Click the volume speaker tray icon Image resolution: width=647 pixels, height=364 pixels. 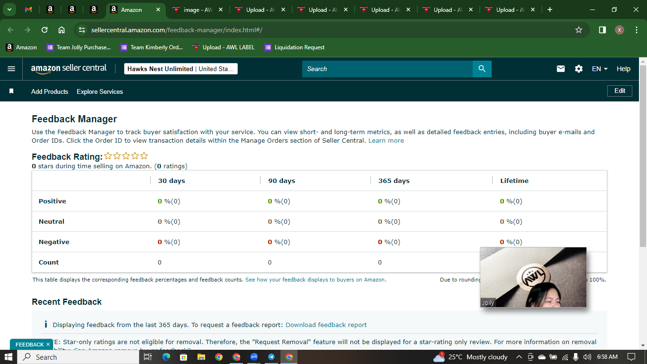click(587, 357)
